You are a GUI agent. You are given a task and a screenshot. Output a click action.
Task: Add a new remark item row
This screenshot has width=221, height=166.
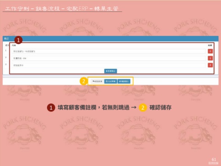click(110, 71)
